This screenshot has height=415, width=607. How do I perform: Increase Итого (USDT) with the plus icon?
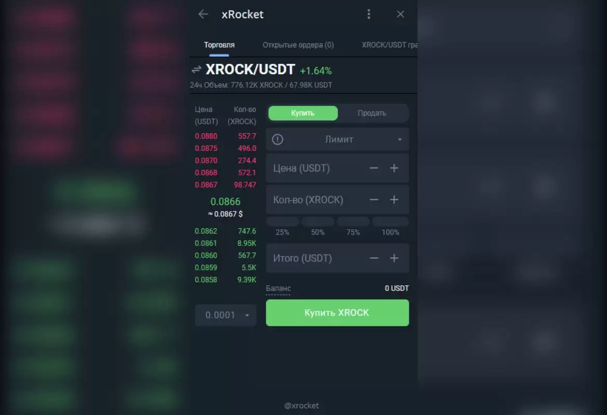(394, 258)
